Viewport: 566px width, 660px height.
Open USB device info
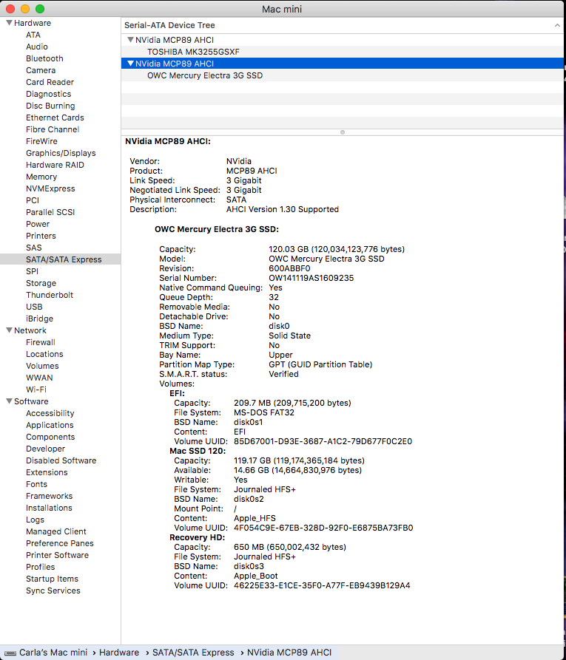coord(34,307)
